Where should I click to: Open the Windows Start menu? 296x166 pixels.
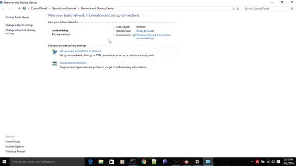click(4, 162)
